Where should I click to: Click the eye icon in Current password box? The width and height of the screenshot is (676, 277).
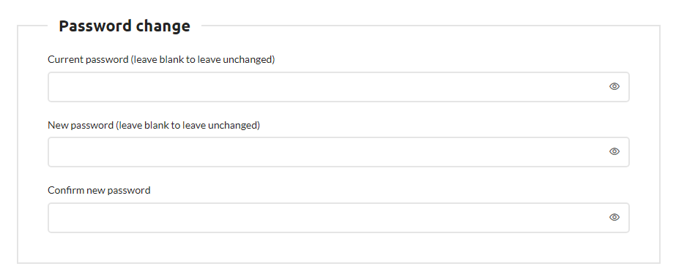pyautogui.click(x=614, y=86)
